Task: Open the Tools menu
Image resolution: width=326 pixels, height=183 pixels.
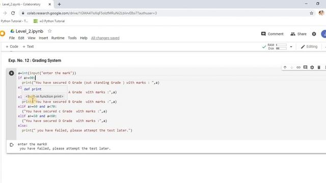Action: click(x=72, y=38)
